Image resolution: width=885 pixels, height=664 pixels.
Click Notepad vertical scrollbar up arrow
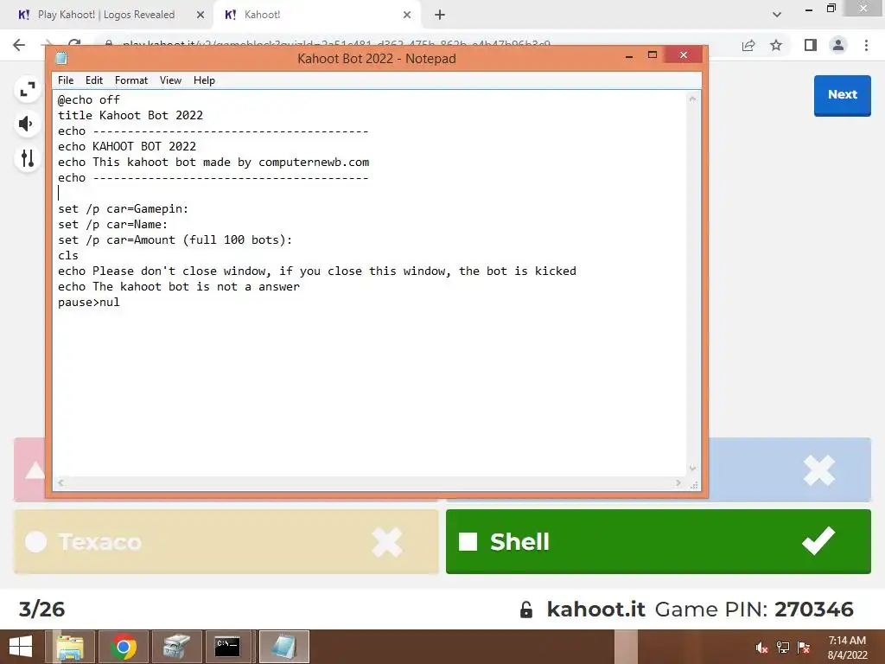pyautogui.click(x=692, y=99)
